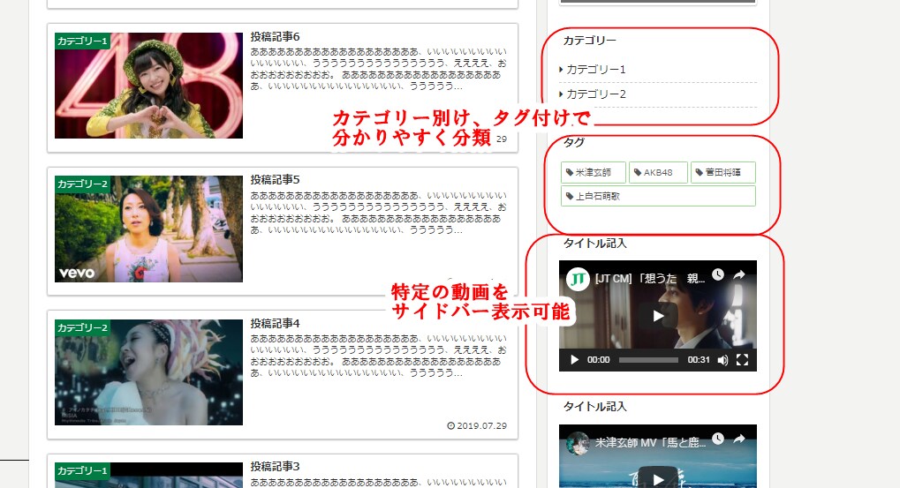Open the カテゴリー2 sidebar link
900x488 pixels.
[596, 94]
